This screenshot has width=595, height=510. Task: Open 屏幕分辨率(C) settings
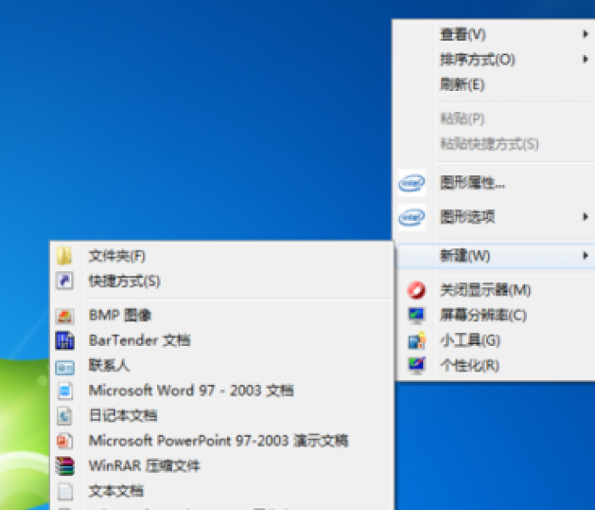483,315
